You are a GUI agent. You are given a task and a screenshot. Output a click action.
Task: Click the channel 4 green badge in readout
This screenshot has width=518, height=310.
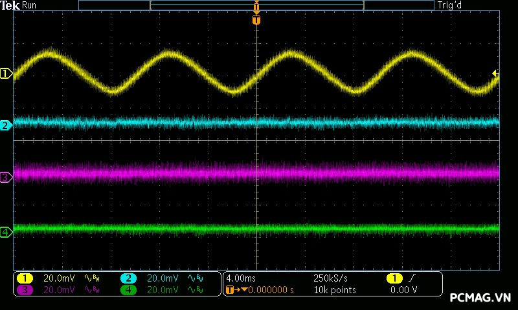pos(128,290)
